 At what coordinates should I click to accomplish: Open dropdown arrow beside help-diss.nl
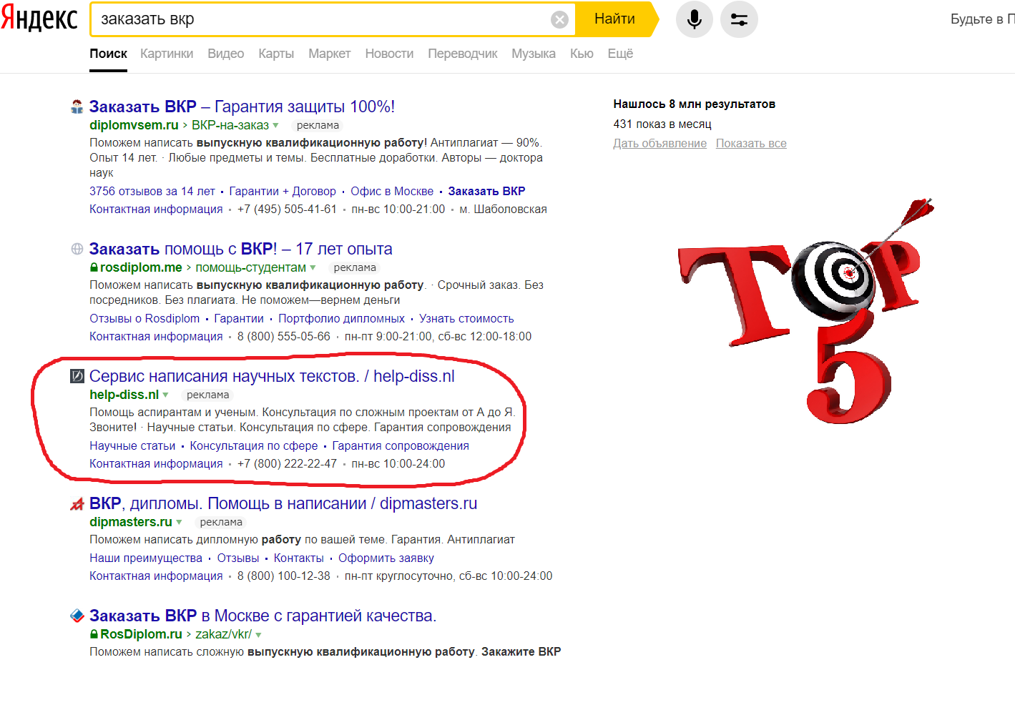(x=165, y=395)
